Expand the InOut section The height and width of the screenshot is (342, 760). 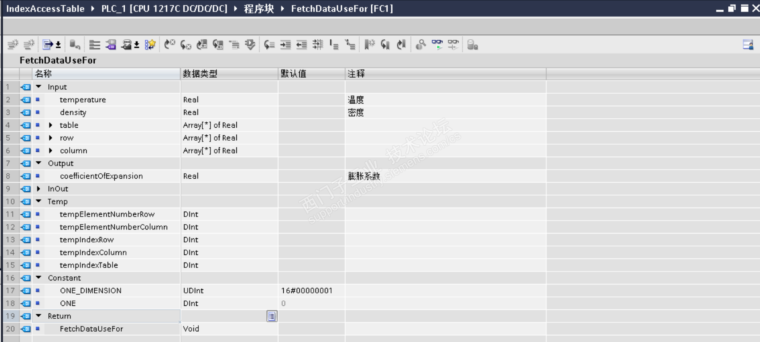pyautogui.click(x=39, y=189)
